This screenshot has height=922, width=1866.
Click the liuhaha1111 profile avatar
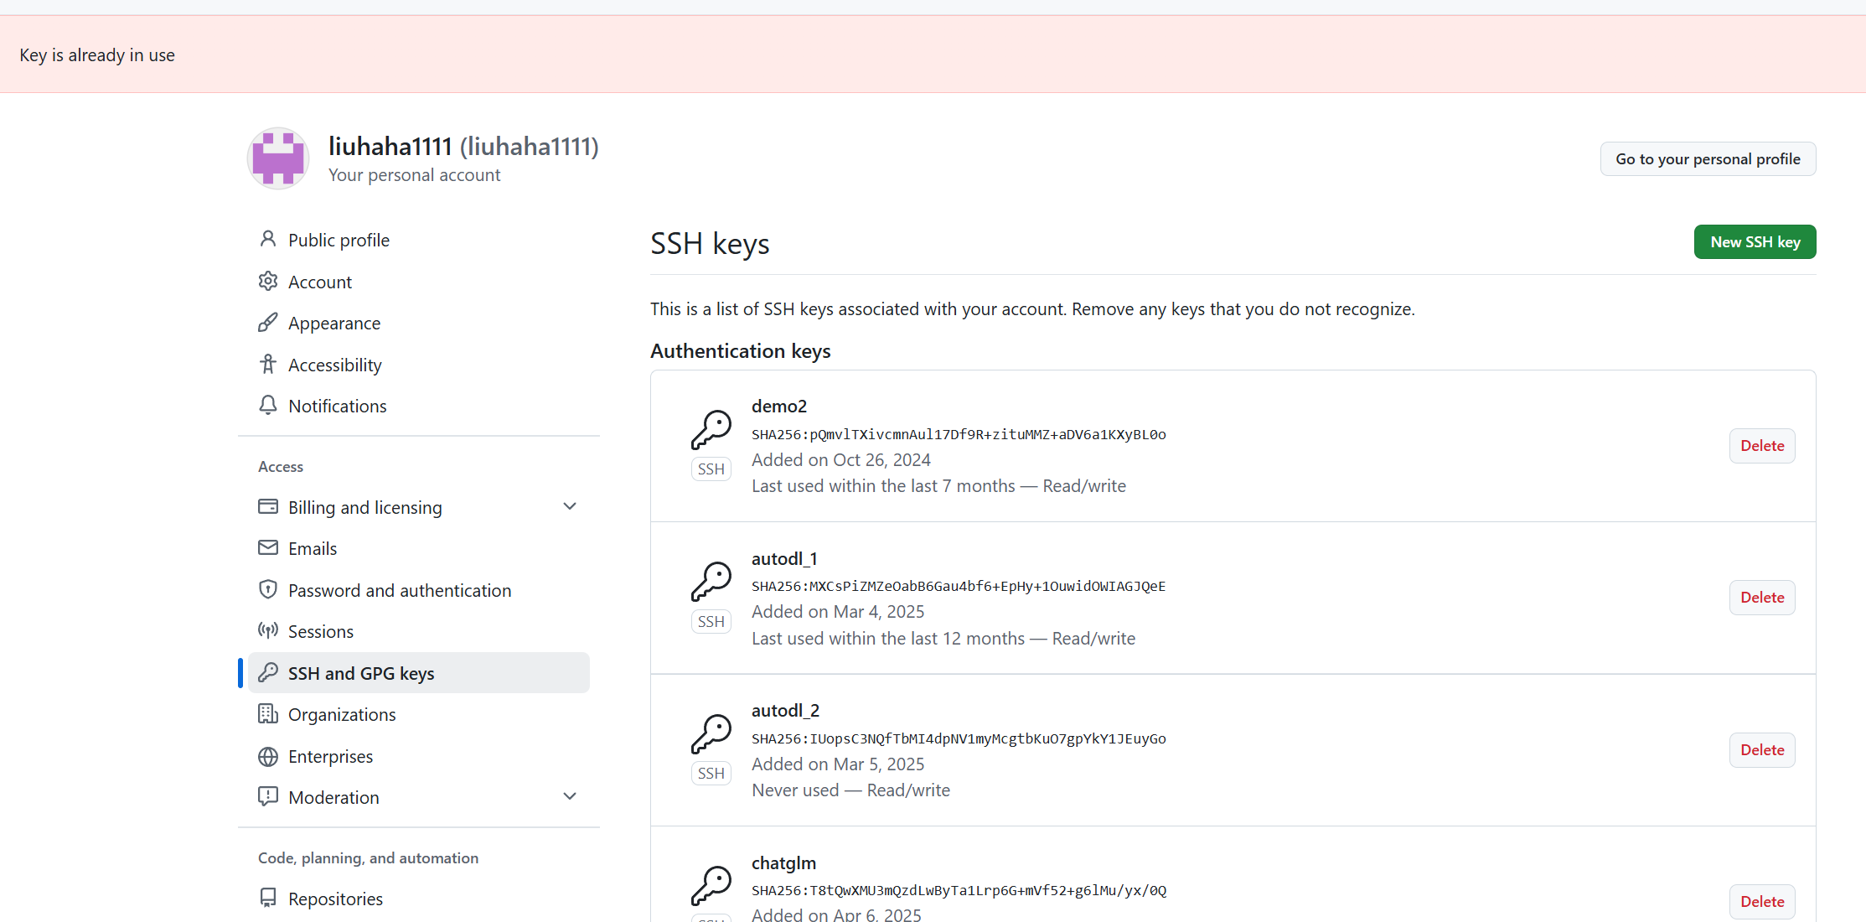click(278, 158)
